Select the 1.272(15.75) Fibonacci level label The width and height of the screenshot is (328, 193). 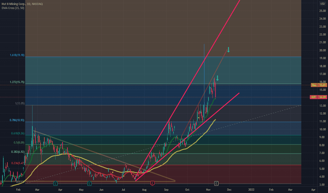coord(17,82)
